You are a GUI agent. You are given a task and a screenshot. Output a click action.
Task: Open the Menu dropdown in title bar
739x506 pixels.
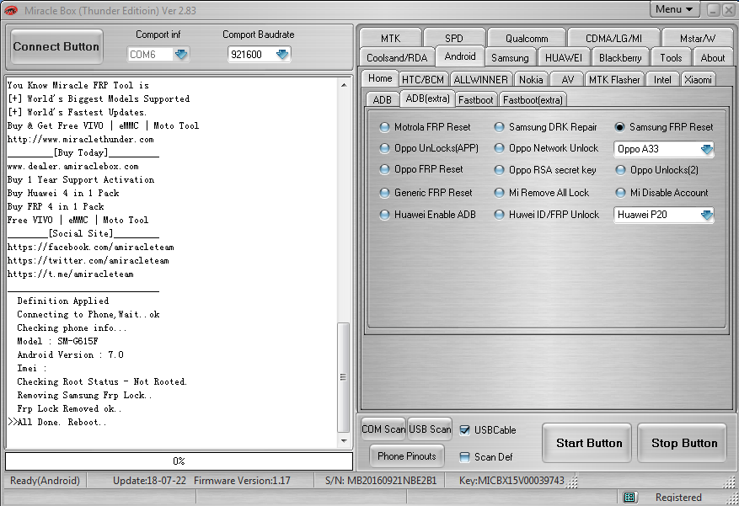coord(674,9)
